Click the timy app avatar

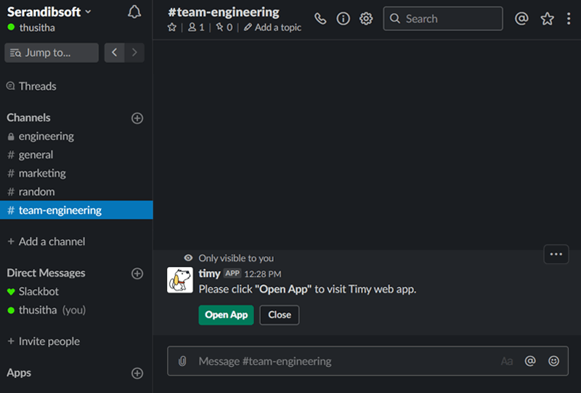tap(179, 280)
